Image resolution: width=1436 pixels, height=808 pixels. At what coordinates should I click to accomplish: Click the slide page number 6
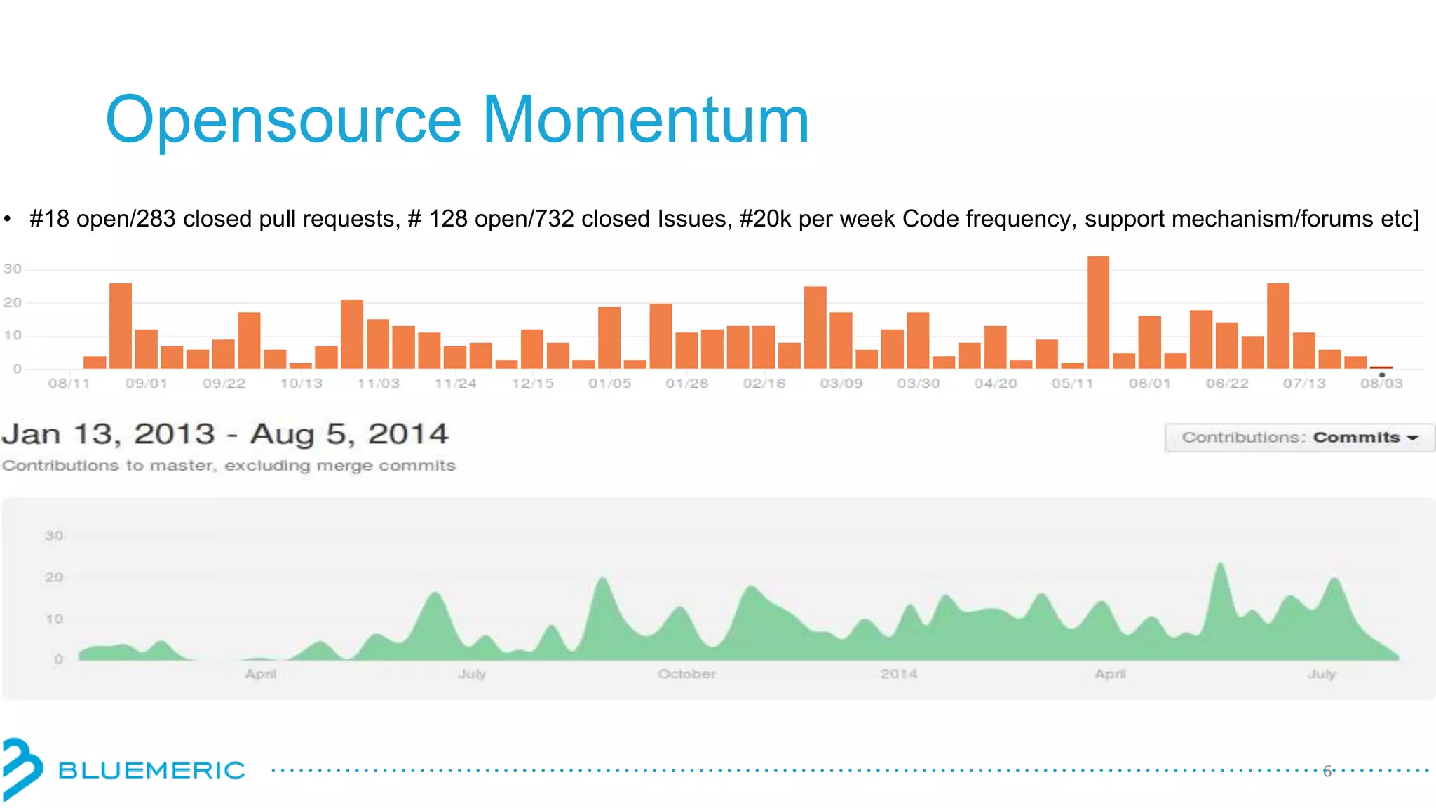(1327, 772)
